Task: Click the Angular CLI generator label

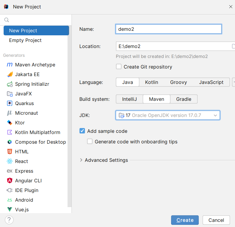Action: 28,181
